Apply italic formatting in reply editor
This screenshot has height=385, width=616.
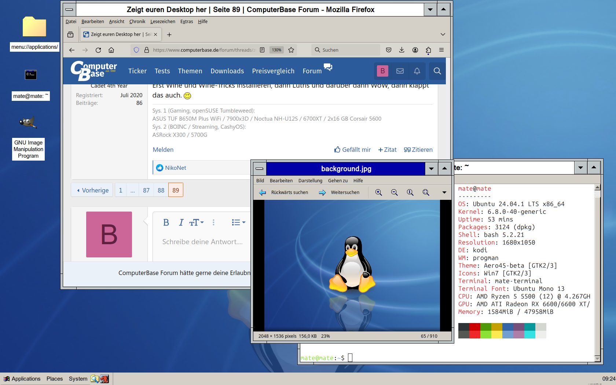coord(181,223)
